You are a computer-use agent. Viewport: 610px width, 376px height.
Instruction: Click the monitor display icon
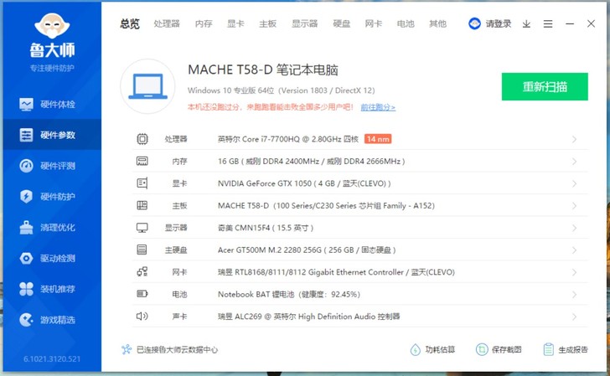(x=142, y=228)
